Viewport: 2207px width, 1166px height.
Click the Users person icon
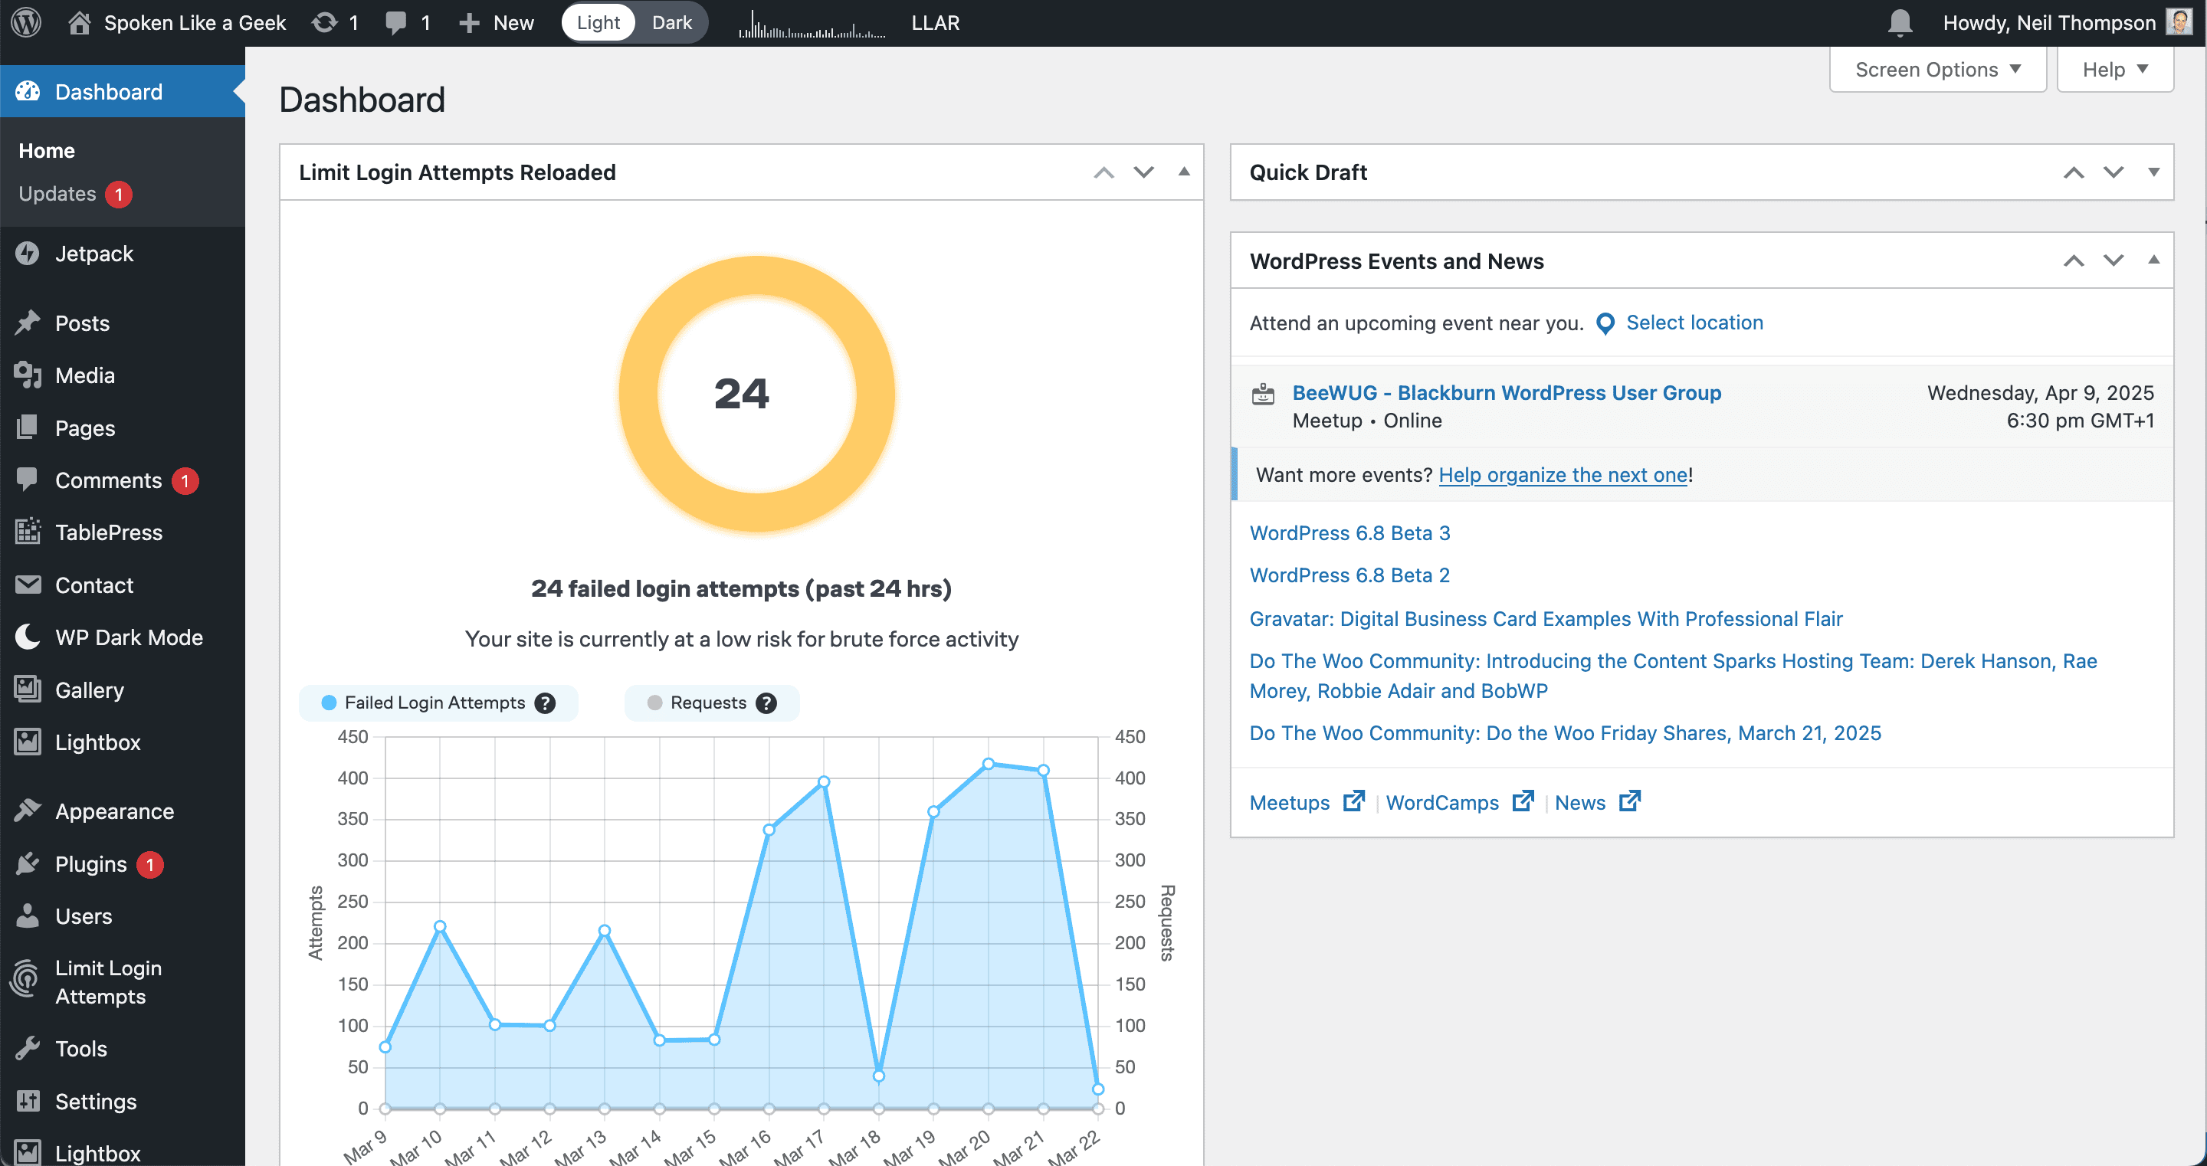pyautogui.click(x=28, y=915)
